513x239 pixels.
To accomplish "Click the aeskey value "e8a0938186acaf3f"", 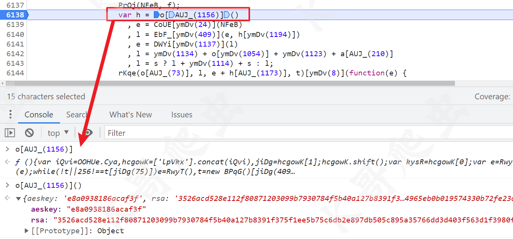I will pyautogui.click(x=106, y=209).
